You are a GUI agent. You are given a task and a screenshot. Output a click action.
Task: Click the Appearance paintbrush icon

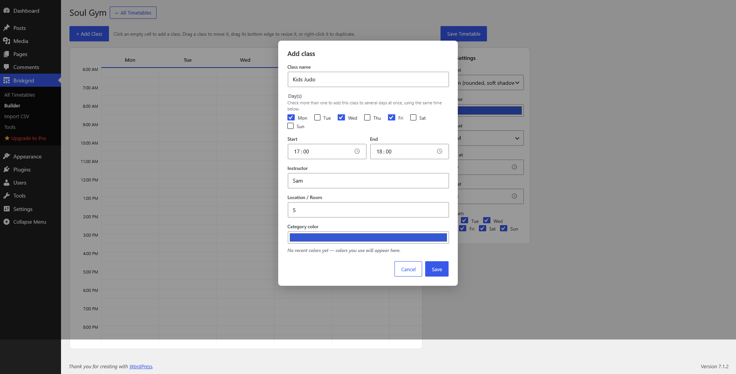click(7, 157)
